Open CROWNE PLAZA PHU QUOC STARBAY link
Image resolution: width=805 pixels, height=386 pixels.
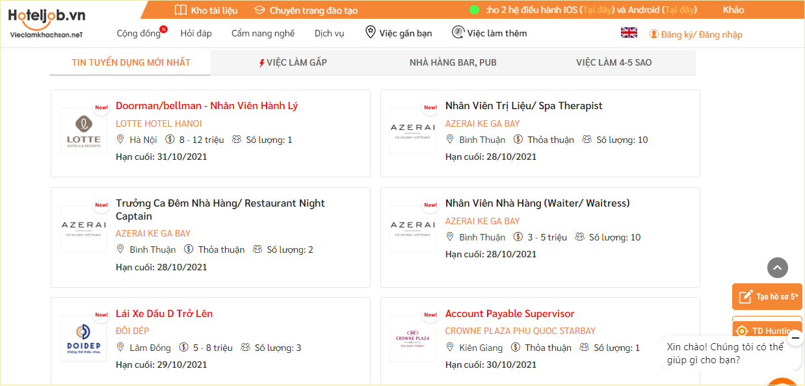pos(520,331)
